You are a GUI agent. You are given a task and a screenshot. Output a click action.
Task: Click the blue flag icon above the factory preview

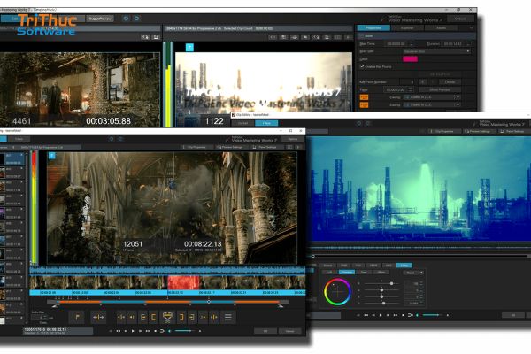click(x=189, y=47)
